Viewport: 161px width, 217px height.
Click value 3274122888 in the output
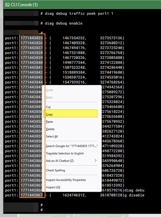pyautogui.click(x=111, y=62)
